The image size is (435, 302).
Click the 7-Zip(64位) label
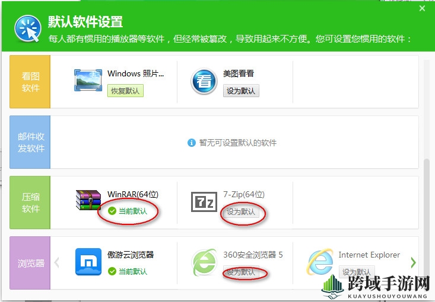point(244,194)
